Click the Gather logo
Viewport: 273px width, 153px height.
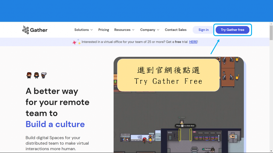35,30
